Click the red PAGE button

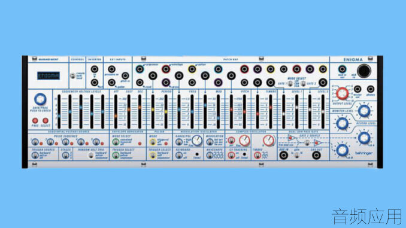click(x=35, y=121)
